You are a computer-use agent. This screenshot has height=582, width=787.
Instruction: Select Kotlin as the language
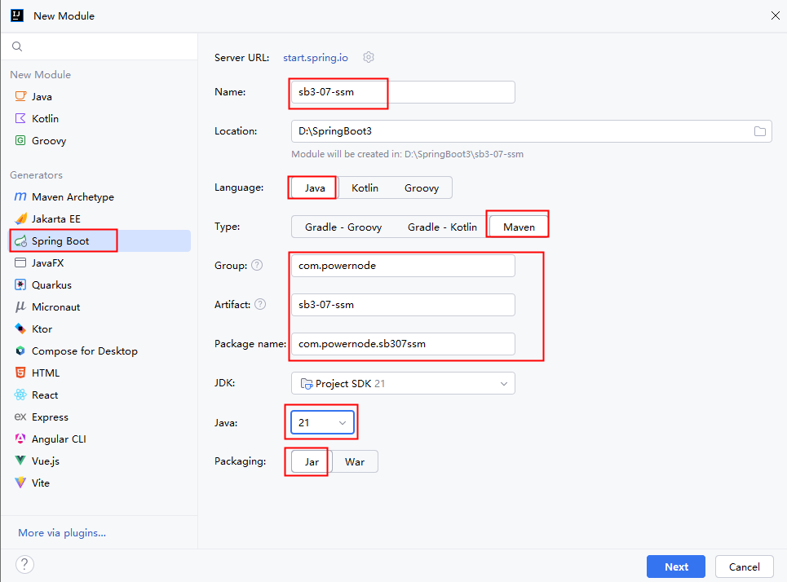point(365,188)
